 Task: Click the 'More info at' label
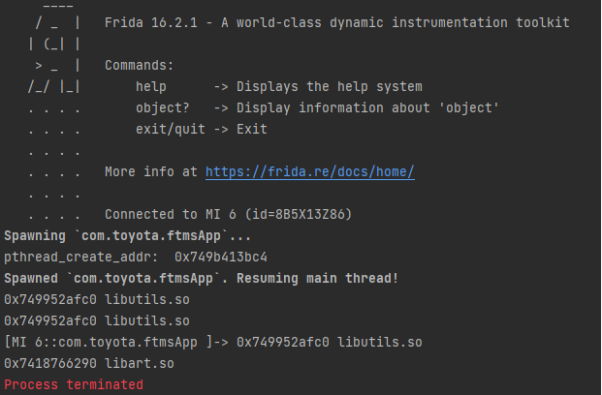point(151,172)
